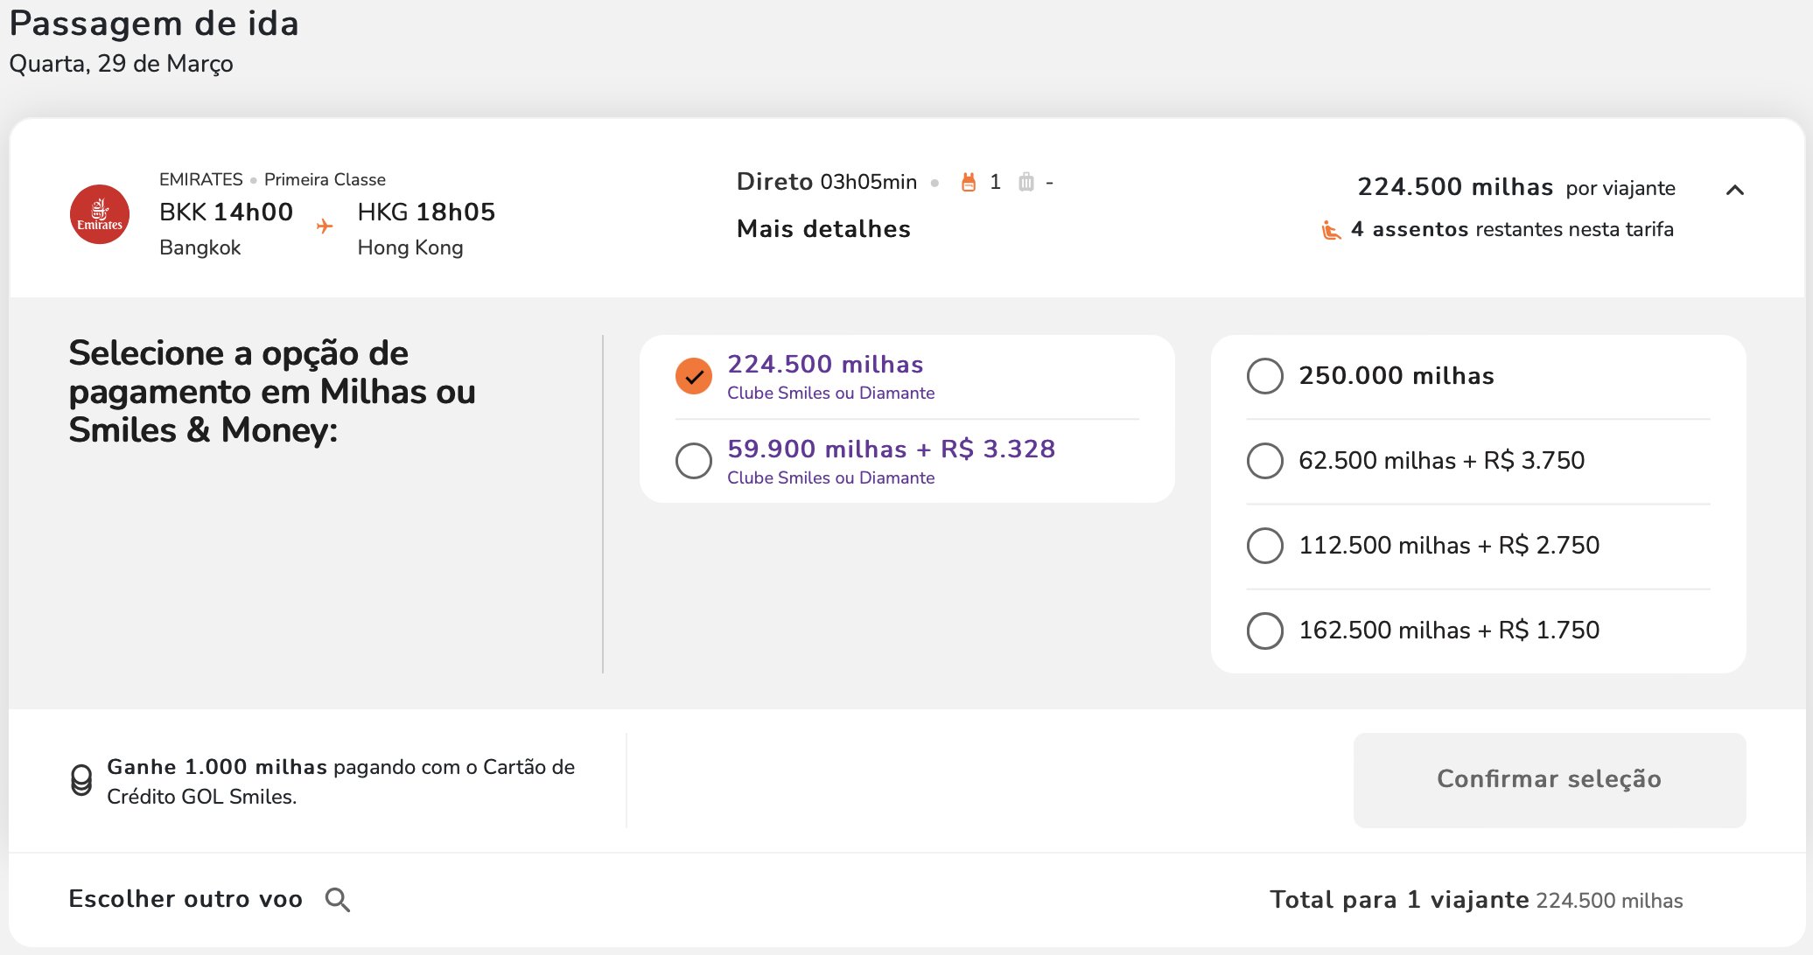The width and height of the screenshot is (1813, 955).
Task: Open Mais detalhes for the flight
Action: point(823,229)
